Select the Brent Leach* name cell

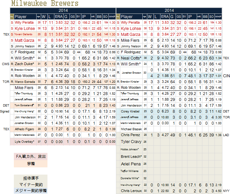pyautogui.click(x=131, y=157)
